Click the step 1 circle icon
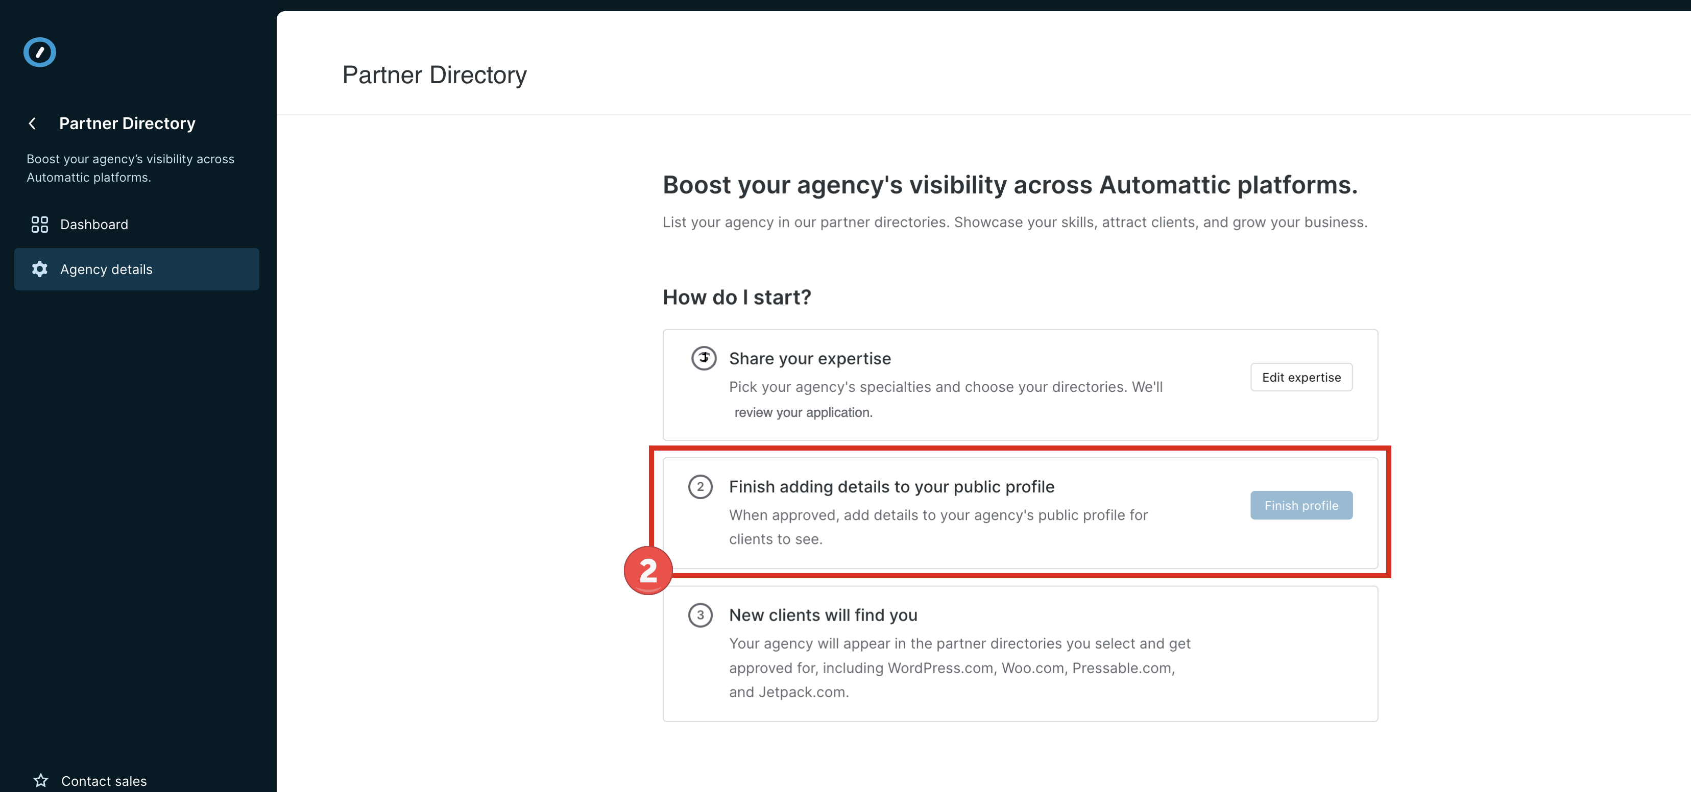This screenshot has height=792, width=1691. [704, 358]
